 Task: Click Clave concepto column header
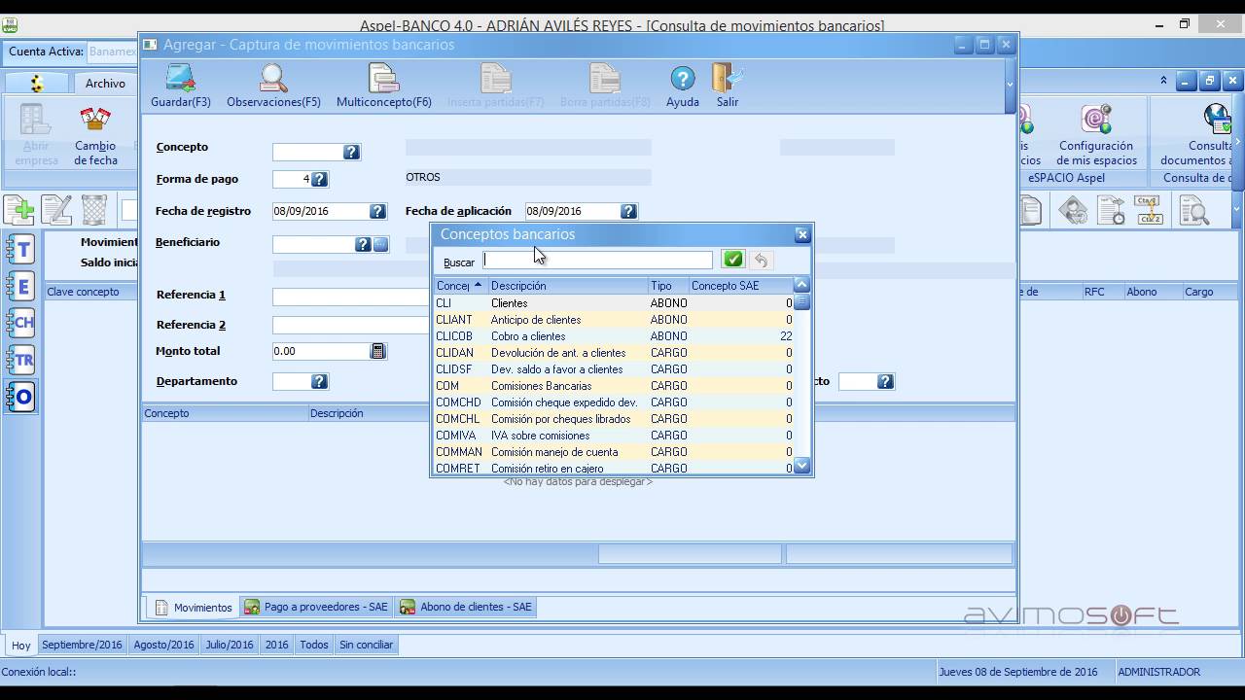(89, 292)
